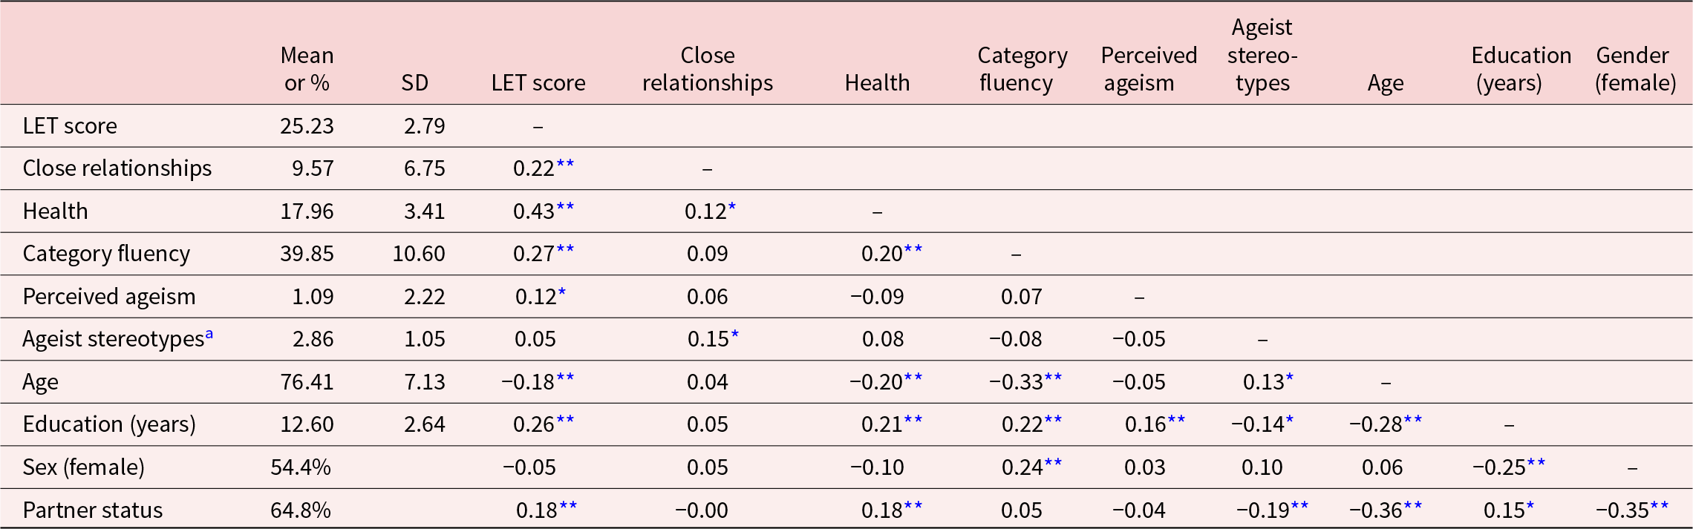Click the 'Perceived ageism' column header
This screenshot has width=1693, height=529.
[1148, 69]
